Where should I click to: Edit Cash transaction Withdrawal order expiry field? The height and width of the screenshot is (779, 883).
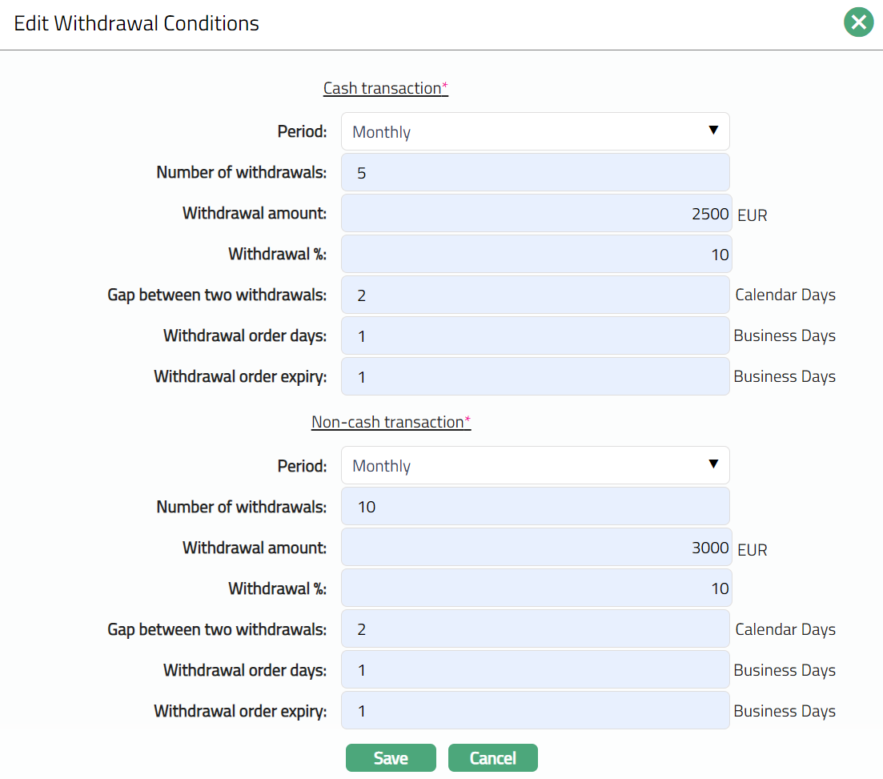coord(535,376)
